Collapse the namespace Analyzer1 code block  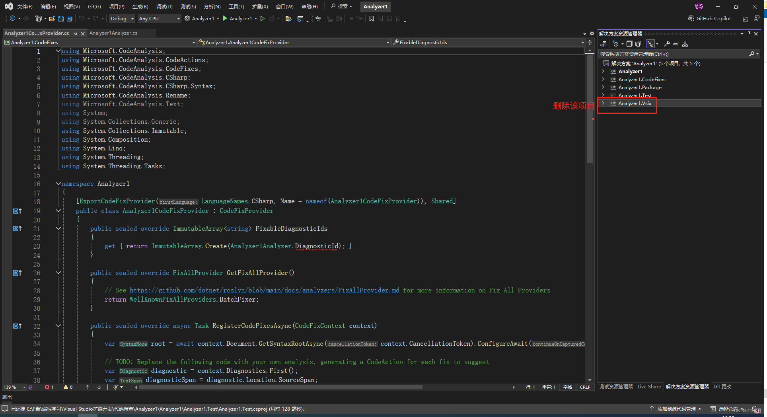point(58,183)
